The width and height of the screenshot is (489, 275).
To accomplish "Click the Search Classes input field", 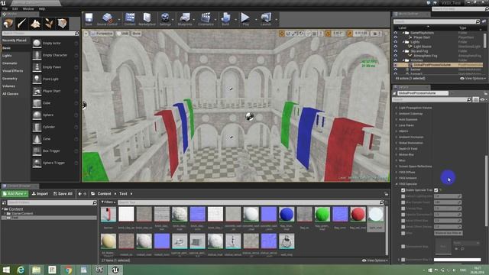I will pyautogui.click(x=40, y=34).
